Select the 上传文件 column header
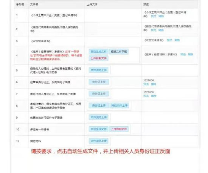 pyautogui.click(x=92, y=5)
